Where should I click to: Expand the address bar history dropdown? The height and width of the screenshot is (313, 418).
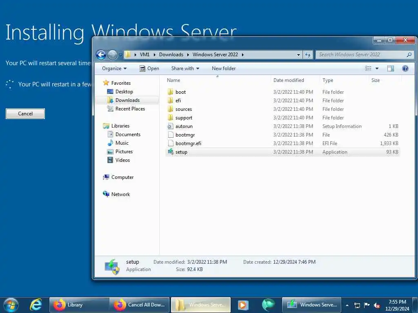pyautogui.click(x=298, y=55)
